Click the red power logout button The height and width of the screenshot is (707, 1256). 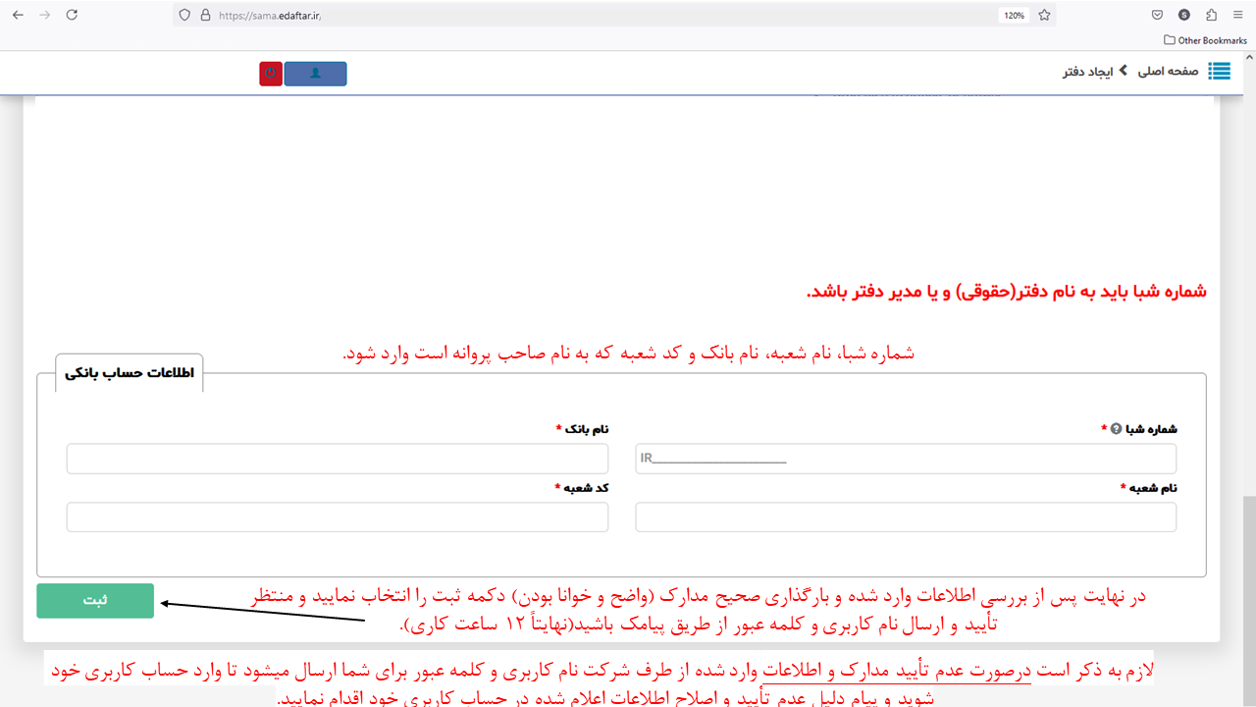pyautogui.click(x=271, y=74)
